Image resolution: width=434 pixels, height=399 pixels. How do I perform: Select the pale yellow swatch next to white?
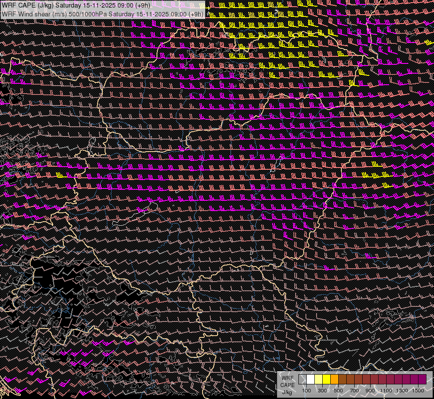318,379
